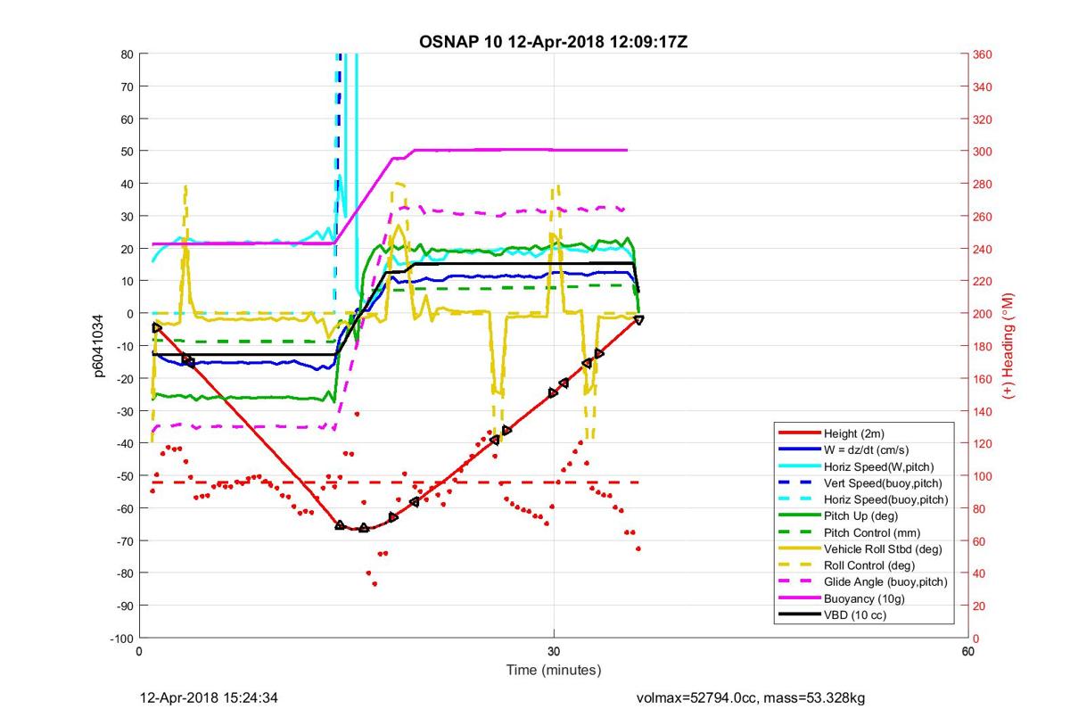
Task: Click Vehicle Roll Stbd (deg) legend label
Action: 881,548
